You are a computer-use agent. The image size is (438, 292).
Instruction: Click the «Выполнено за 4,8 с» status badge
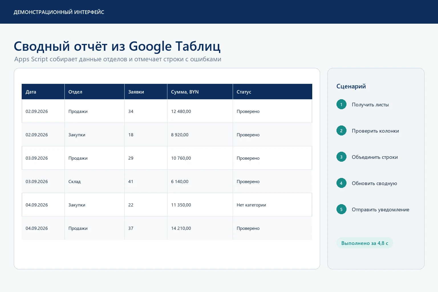point(365,243)
